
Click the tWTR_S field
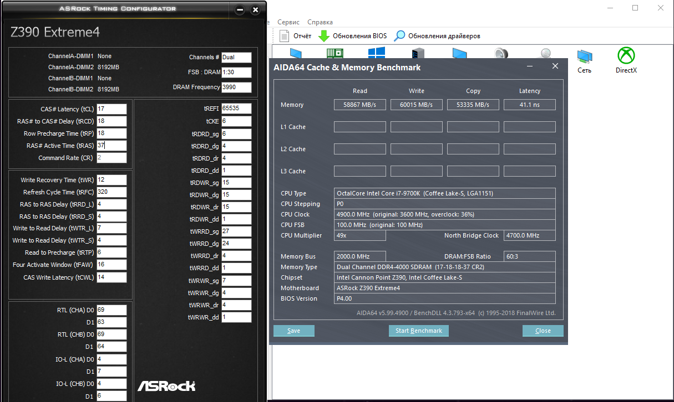(x=112, y=240)
